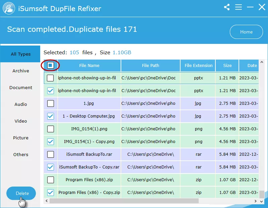
Task: Toggle the select-all checkbox in header
Action: [50, 65]
